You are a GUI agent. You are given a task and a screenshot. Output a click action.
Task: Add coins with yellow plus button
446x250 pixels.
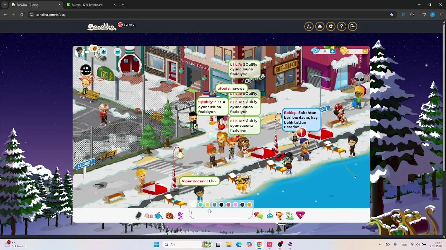(364, 51)
